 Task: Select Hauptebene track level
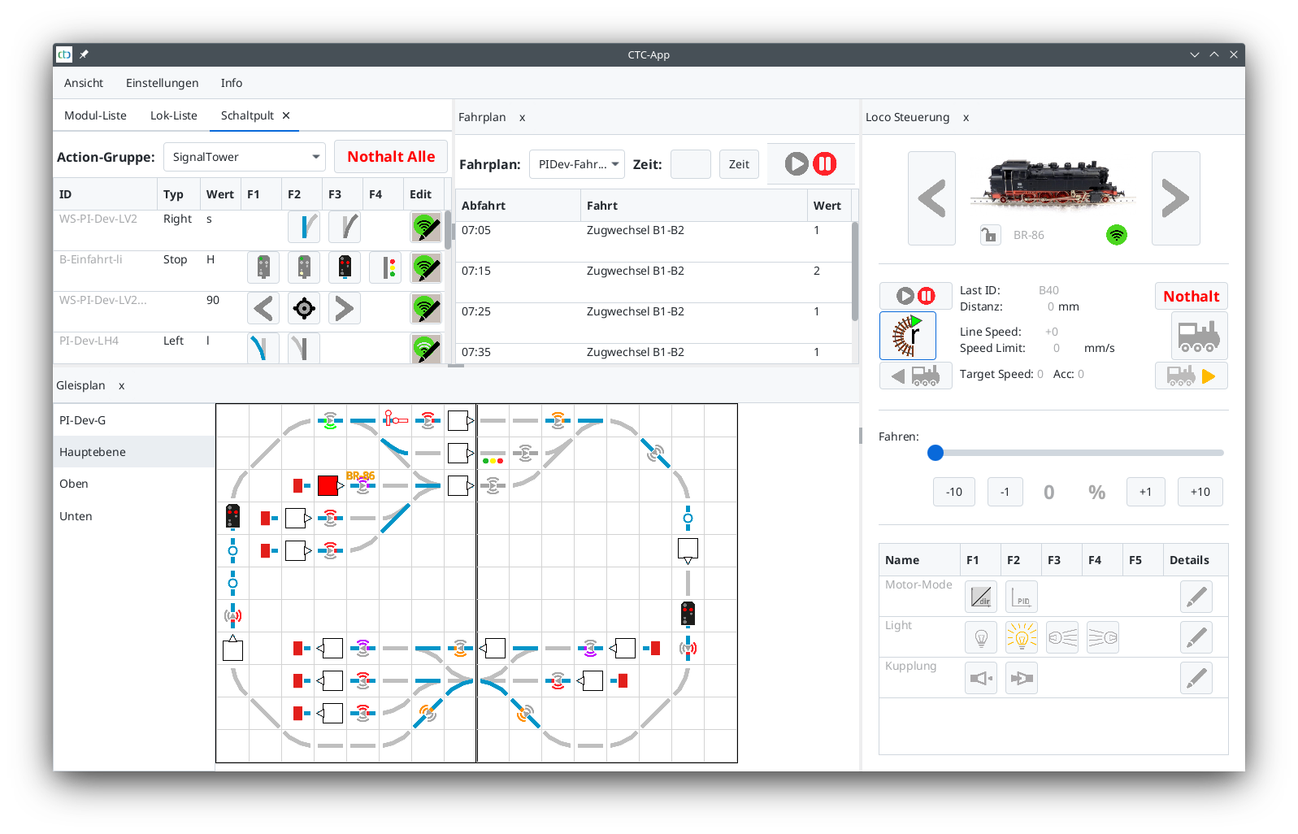click(134, 452)
